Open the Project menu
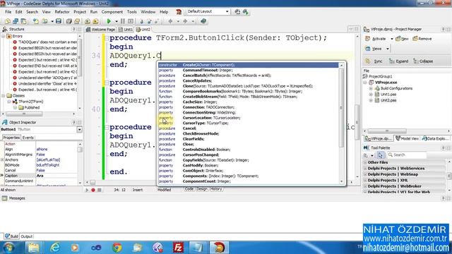452x254 pixels. (80, 12)
